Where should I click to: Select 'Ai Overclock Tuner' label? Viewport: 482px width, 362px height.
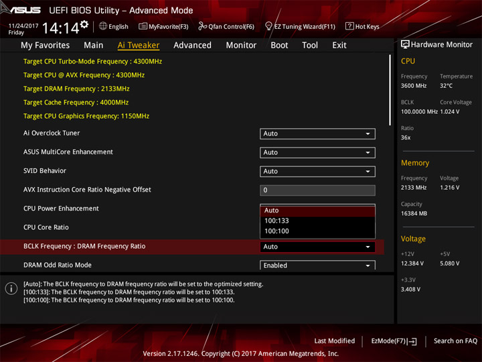52,133
